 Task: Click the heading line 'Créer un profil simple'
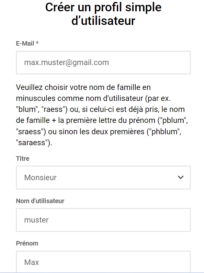click(103, 8)
